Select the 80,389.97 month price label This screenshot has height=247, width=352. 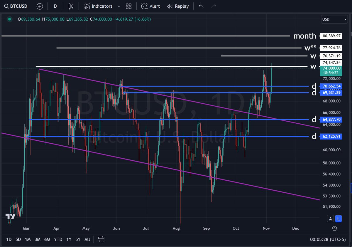(x=331, y=36)
